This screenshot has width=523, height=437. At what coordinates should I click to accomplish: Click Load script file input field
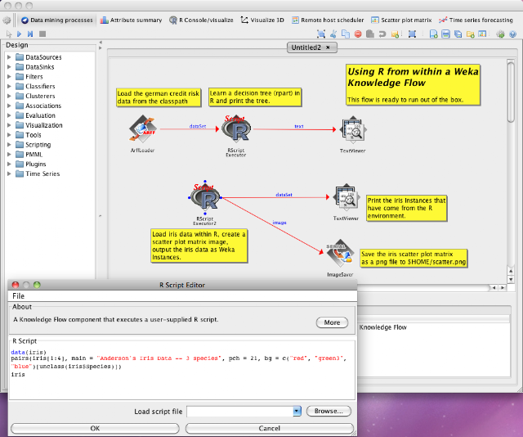[x=239, y=412]
